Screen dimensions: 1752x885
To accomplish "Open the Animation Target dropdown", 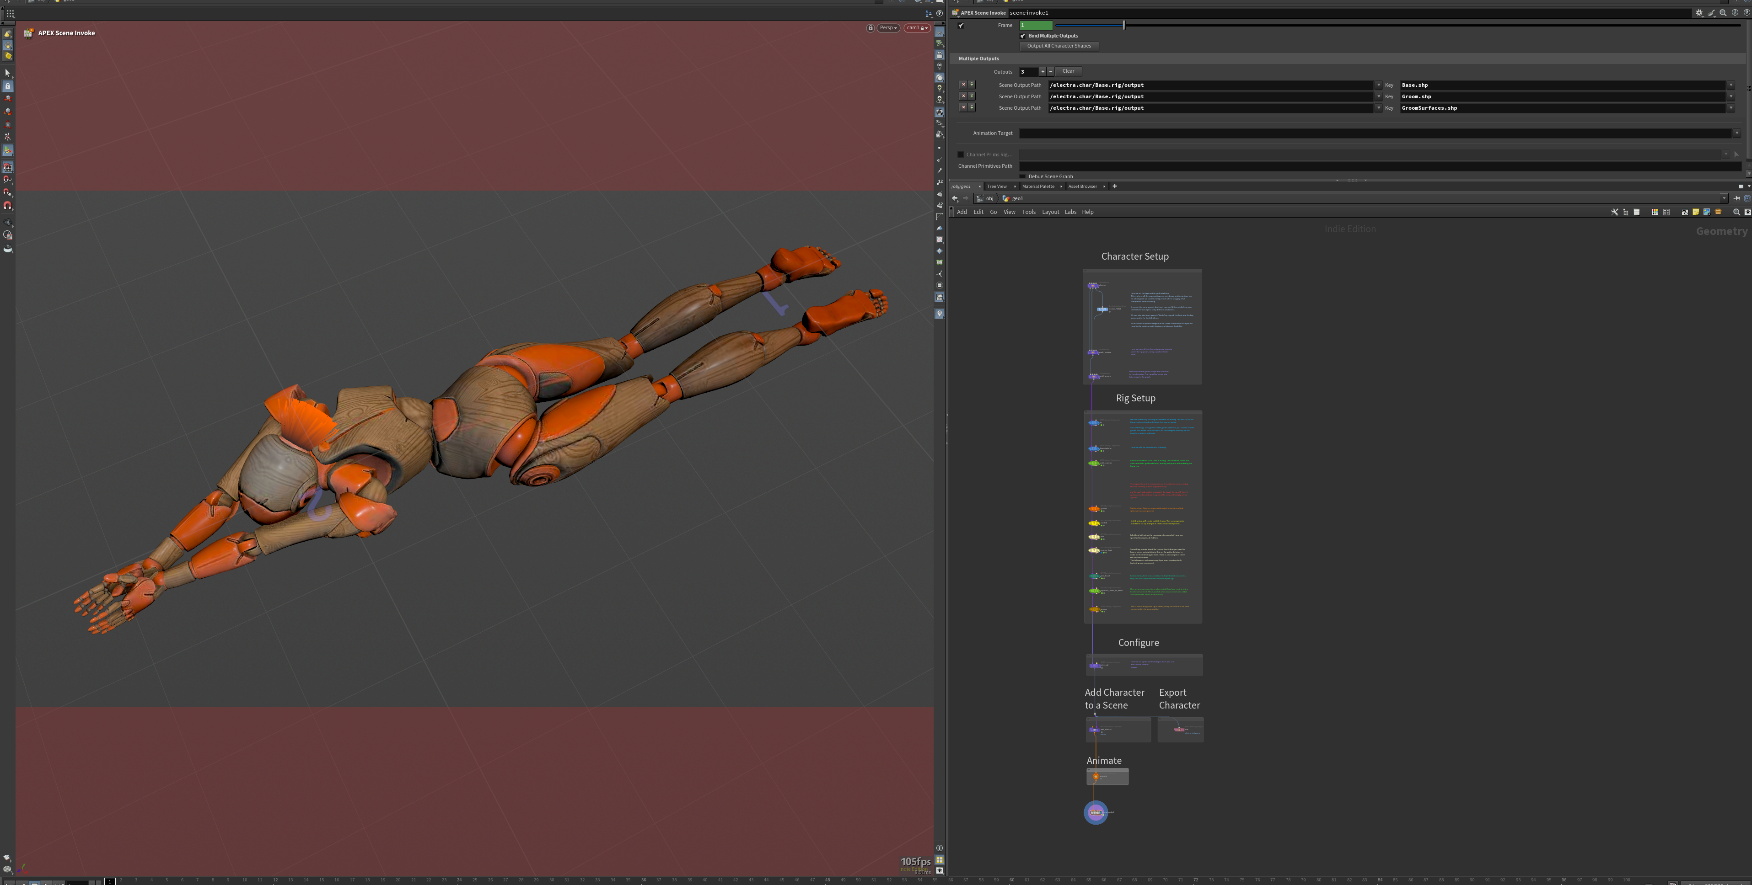I will (x=1736, y=133).
